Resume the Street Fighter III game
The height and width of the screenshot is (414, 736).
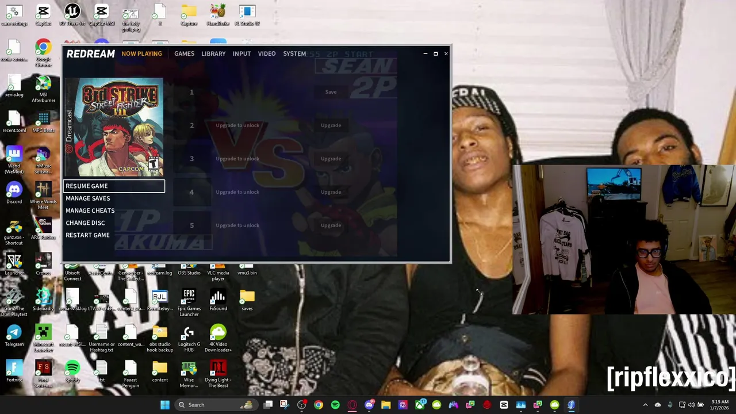coord(114,186)
